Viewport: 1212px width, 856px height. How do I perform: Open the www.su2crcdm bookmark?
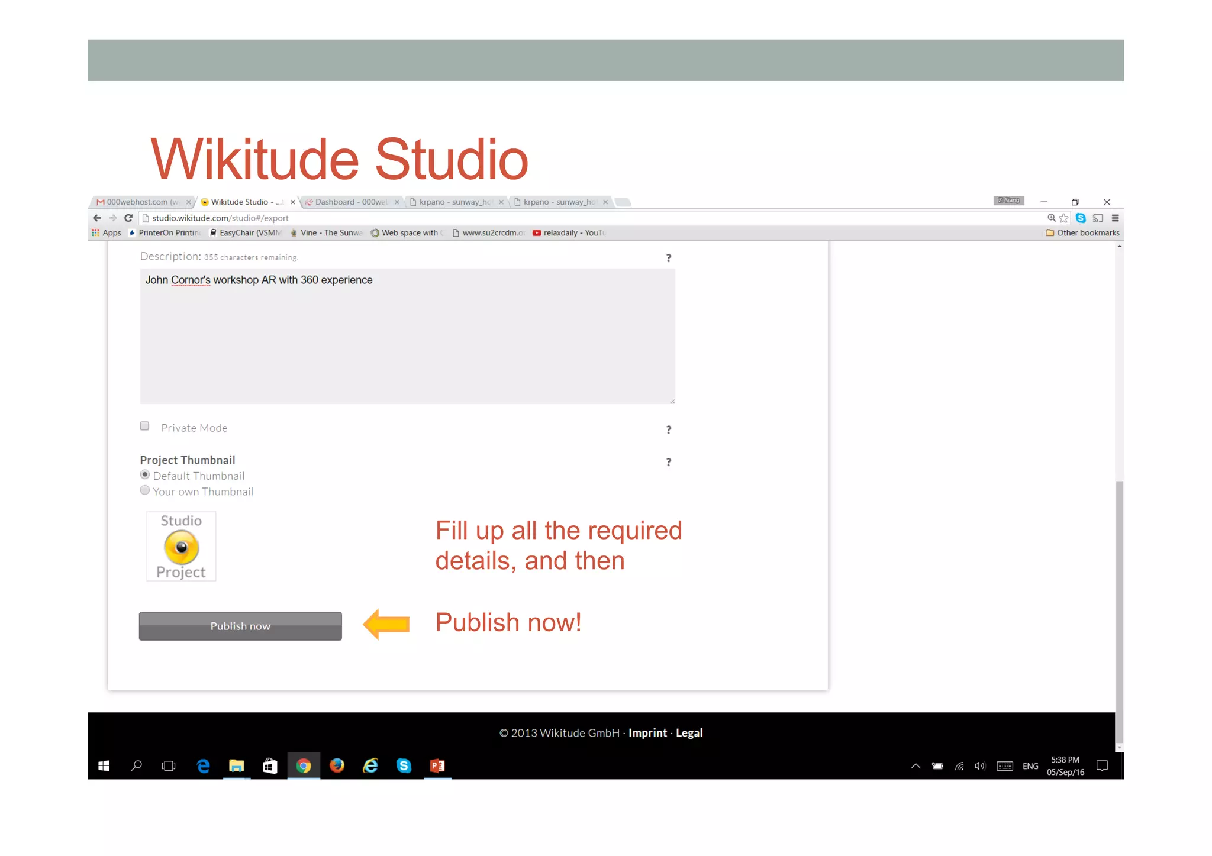(488, 232)
